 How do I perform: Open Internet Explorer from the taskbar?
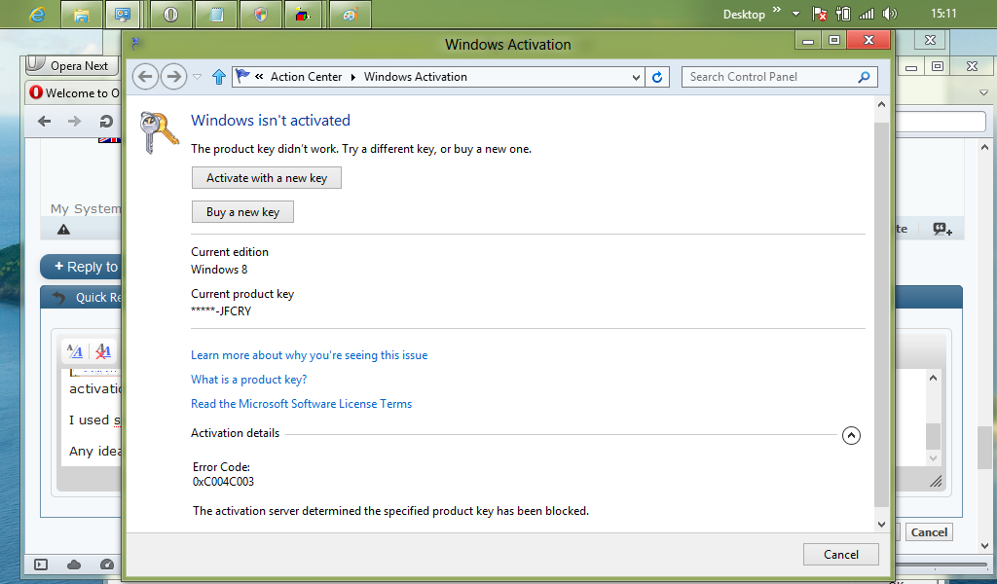click(x=38, y=14)
